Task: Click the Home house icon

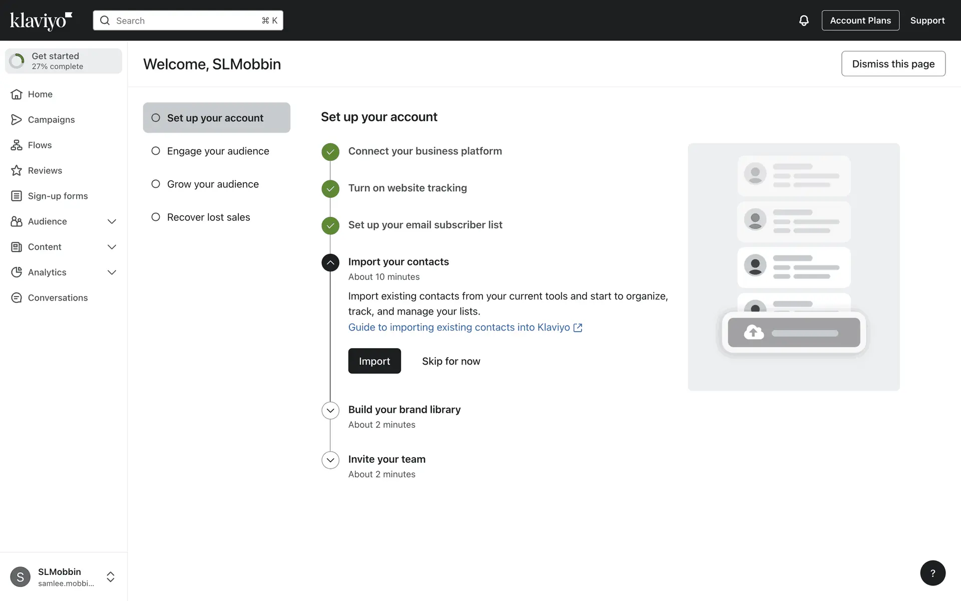Action: [x=17, y=94]
